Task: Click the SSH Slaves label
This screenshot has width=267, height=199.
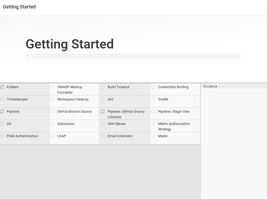Action: 117,124
